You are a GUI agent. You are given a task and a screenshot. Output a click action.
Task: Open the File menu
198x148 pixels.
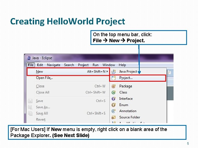(x=31, y=65)
